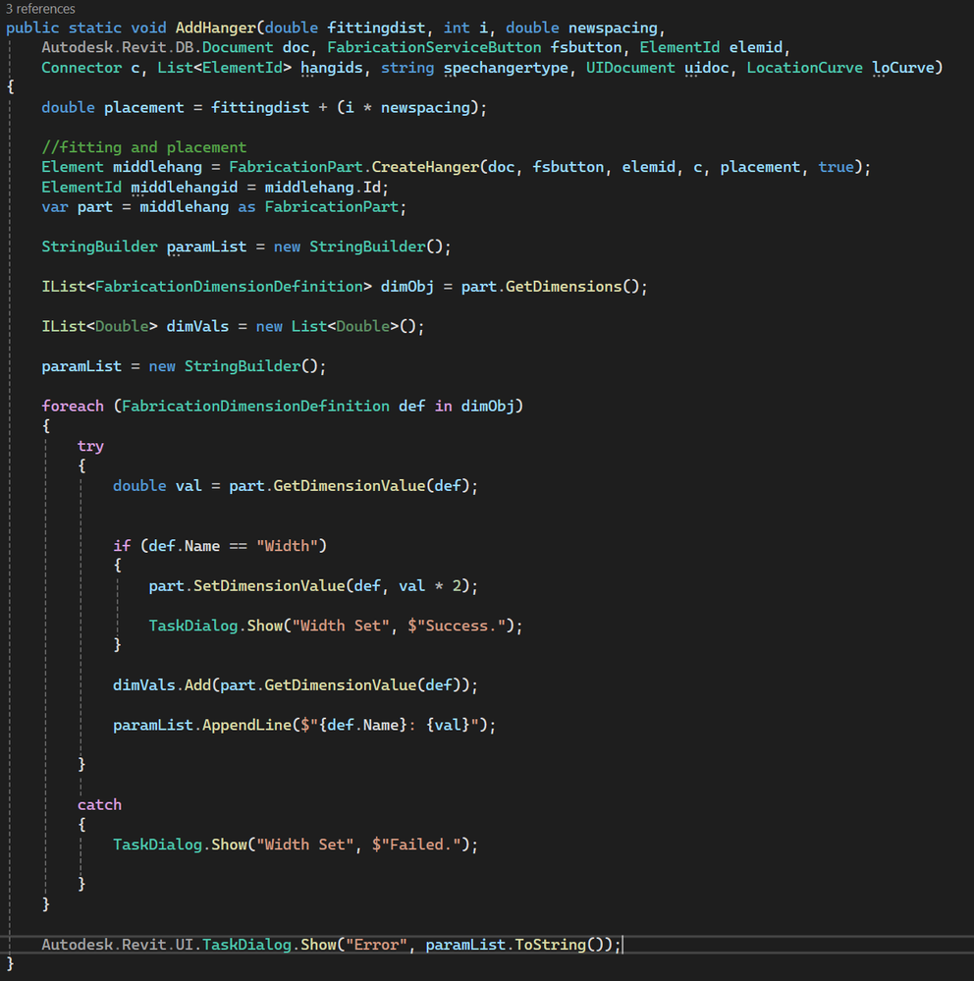The height and width of the screenshot is (981, 974).
Task: Select the "Error" string literal
Action: point(377,945)
